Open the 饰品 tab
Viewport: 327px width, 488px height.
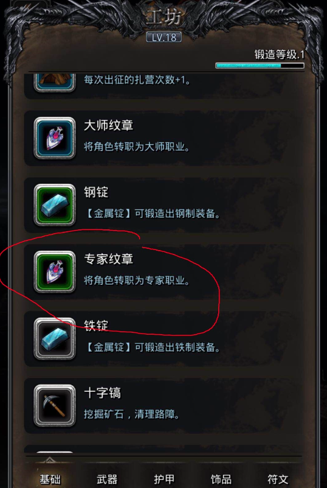coord(222,479)
